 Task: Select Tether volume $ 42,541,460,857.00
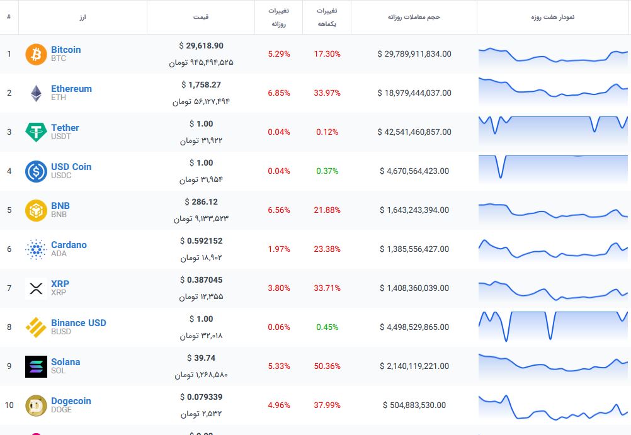pyautogui.click(x=414, y=132)
